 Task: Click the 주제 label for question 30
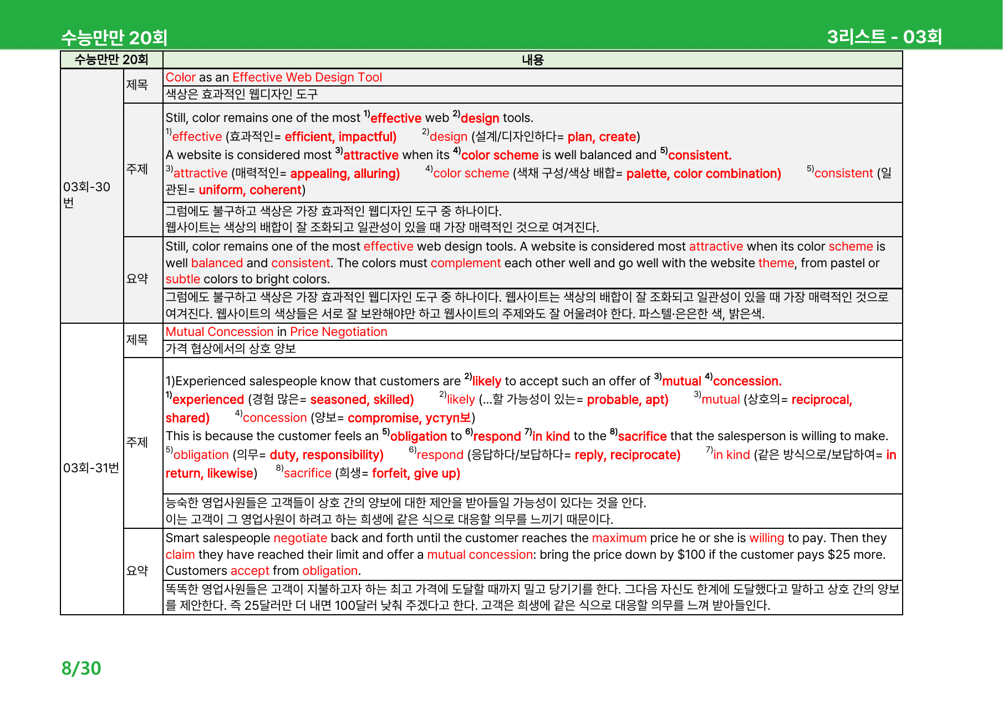coord(137,169)
